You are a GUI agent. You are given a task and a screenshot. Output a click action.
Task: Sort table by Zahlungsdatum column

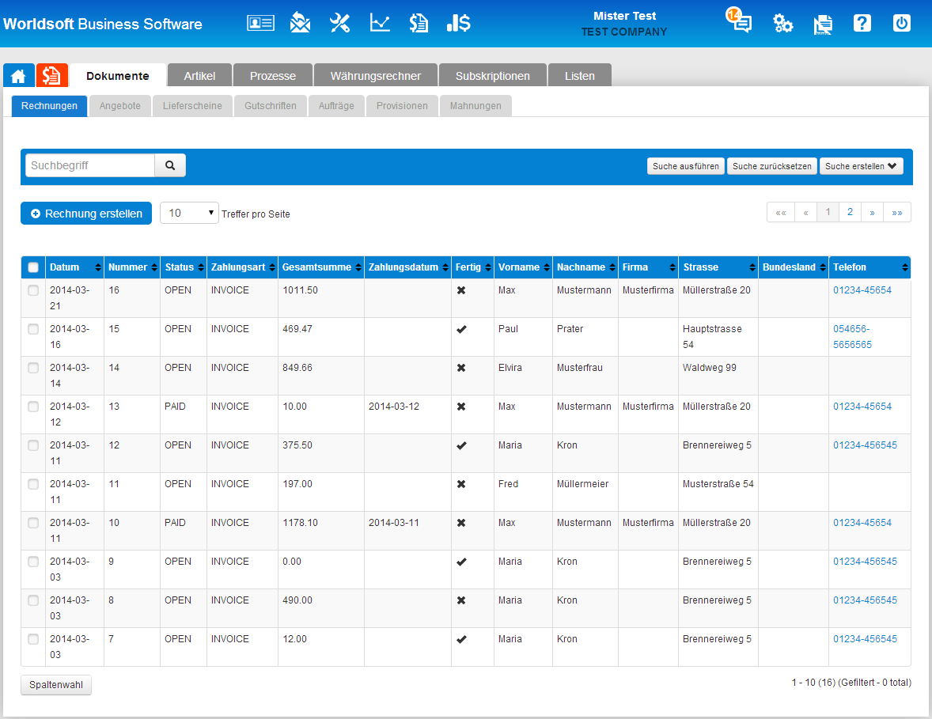407,267
